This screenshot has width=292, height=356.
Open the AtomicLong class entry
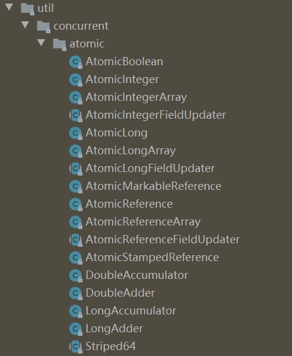tap(116, 133)
